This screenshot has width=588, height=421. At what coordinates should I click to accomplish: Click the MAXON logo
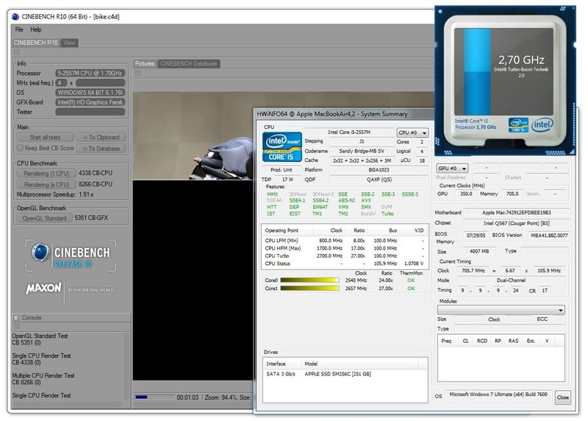tap(43, 288)
